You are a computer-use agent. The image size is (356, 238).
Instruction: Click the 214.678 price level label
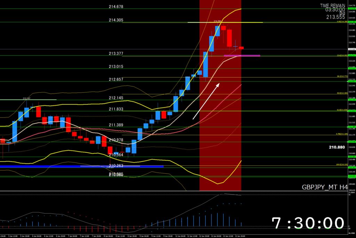[x=116, y=7]
